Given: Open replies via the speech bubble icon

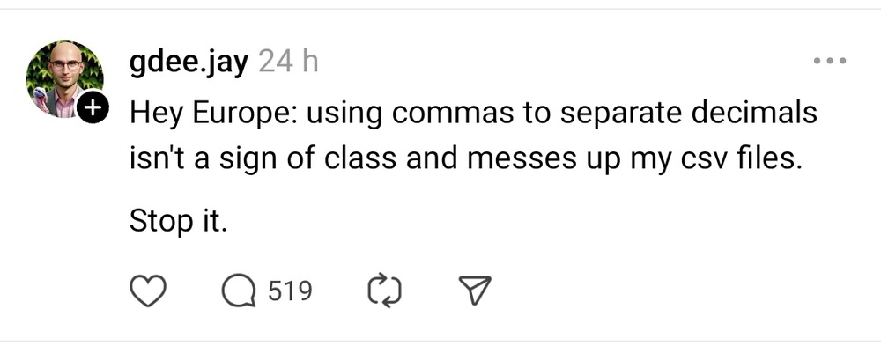Looking at the screenshot, I should click(240, 291).
